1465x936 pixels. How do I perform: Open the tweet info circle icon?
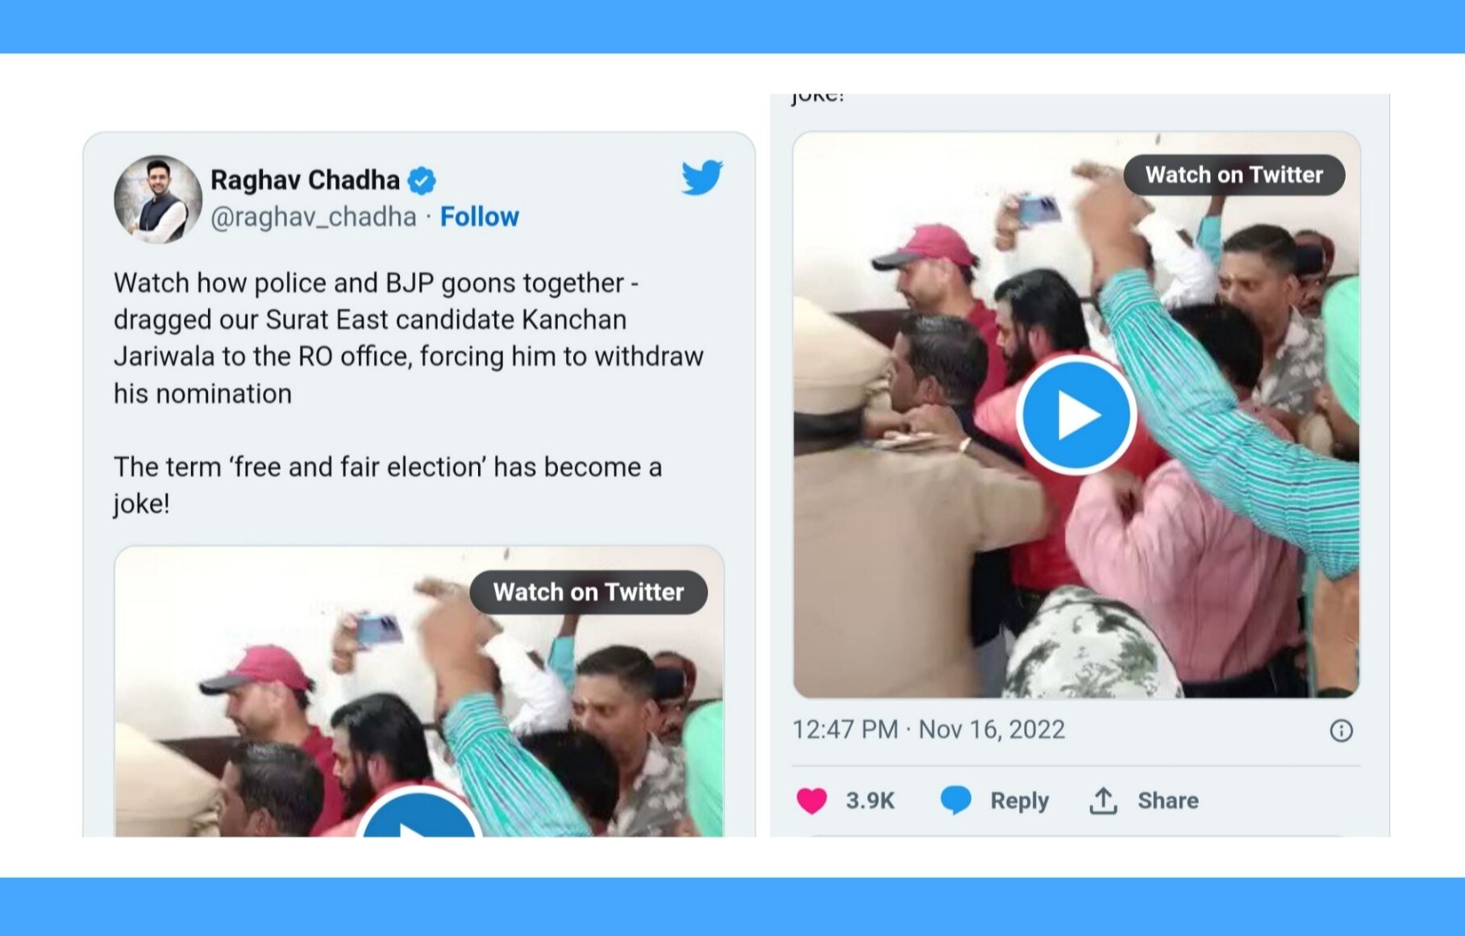tap(1341, 730)
